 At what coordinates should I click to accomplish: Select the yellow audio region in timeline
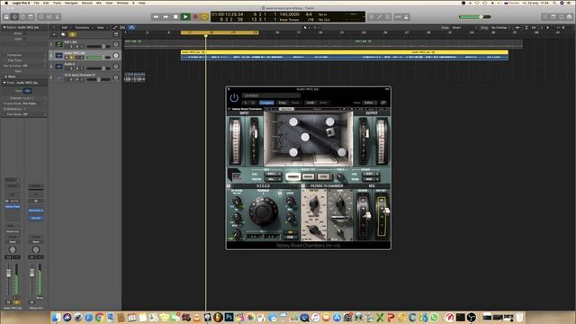(x=345, y=56)
